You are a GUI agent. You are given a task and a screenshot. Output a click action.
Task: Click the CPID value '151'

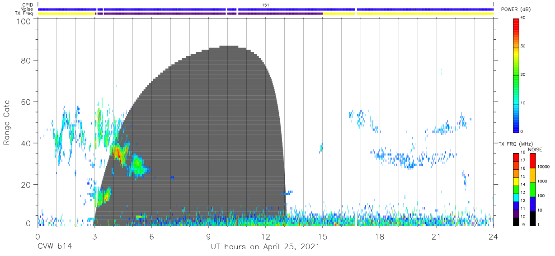coord(265,5)
